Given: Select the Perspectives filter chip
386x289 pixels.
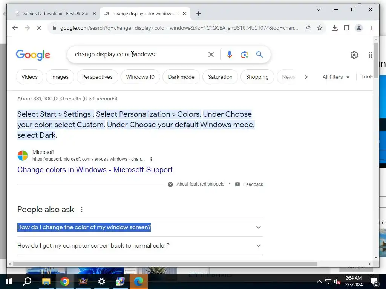Looking at the screenshot, I should click(x=97, y=77).
